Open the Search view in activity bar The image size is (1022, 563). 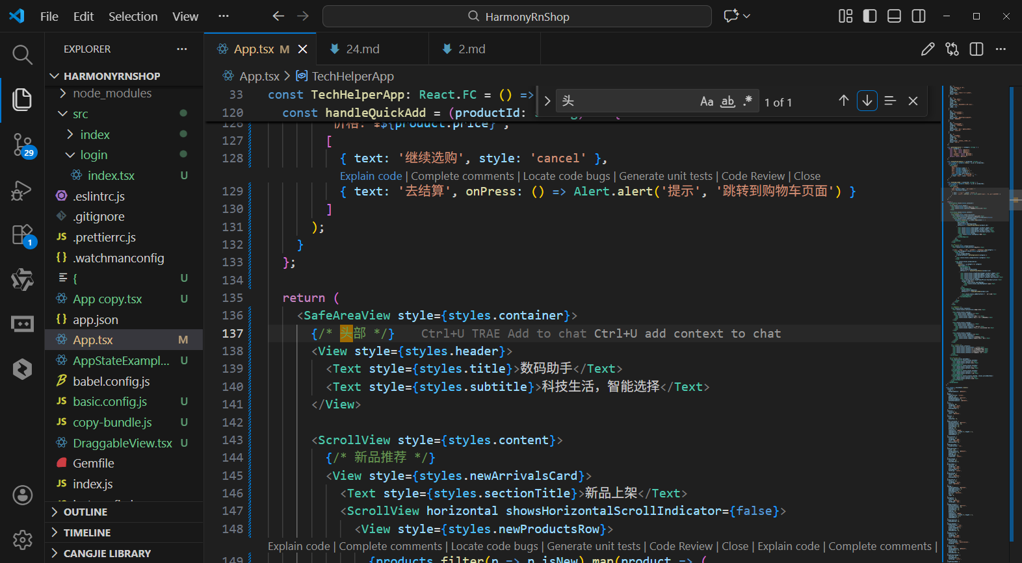pyautogui.click(x=22, y=55)
